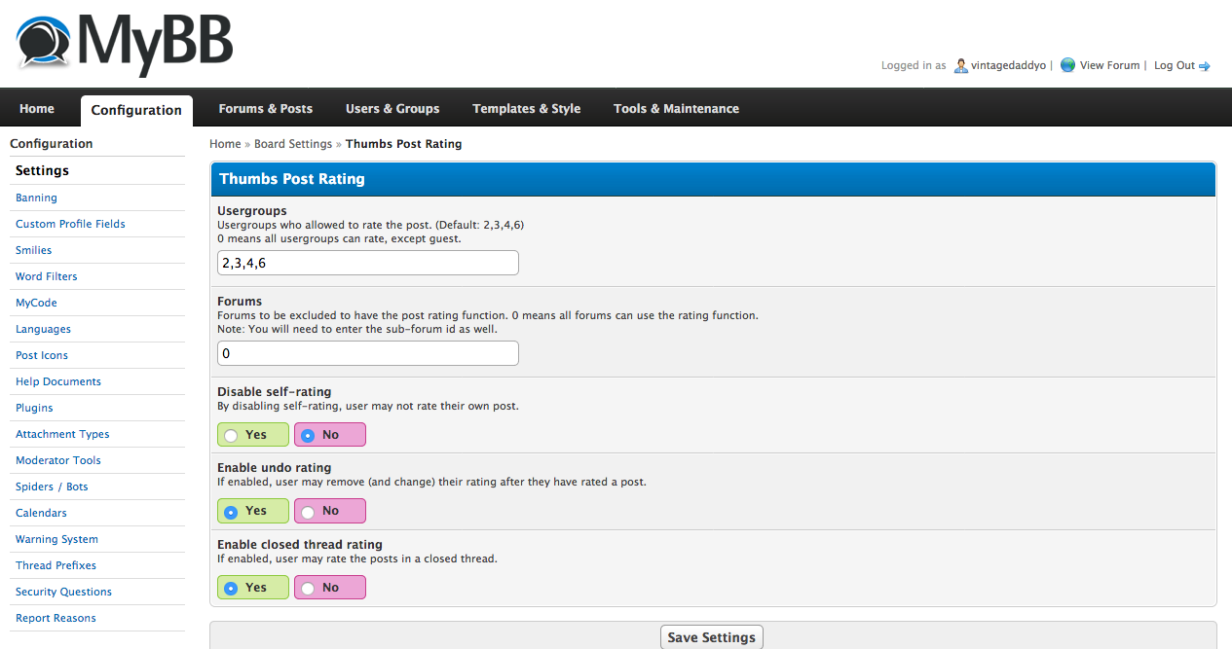Click the MyBB logo
The width and height of the screenshot is (1232, 649).
click(x=124, y=44)
